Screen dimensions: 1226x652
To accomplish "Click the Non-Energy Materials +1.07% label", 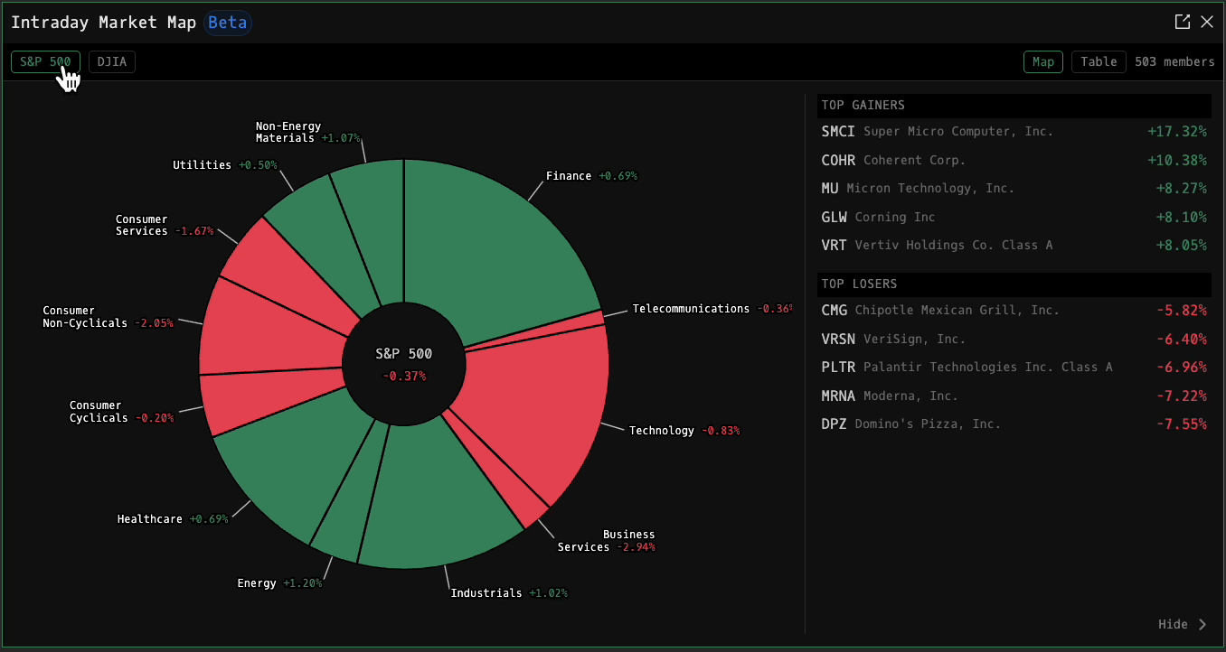I will [308, 132].
